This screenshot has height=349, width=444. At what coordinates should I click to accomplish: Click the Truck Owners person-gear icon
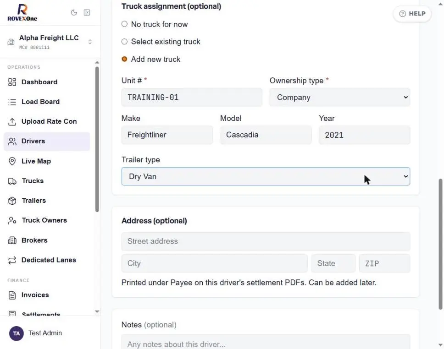coord(12,220)
